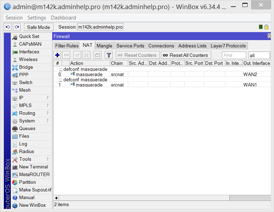
Task: Click Reset All Counters button
Action: pyautogui.click(x=186, y=55)
